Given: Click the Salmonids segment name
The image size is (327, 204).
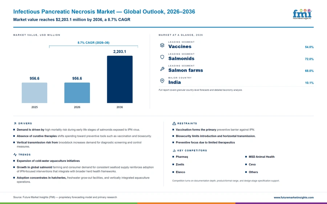Looking at the screenshot, I should tap(181, 59).
